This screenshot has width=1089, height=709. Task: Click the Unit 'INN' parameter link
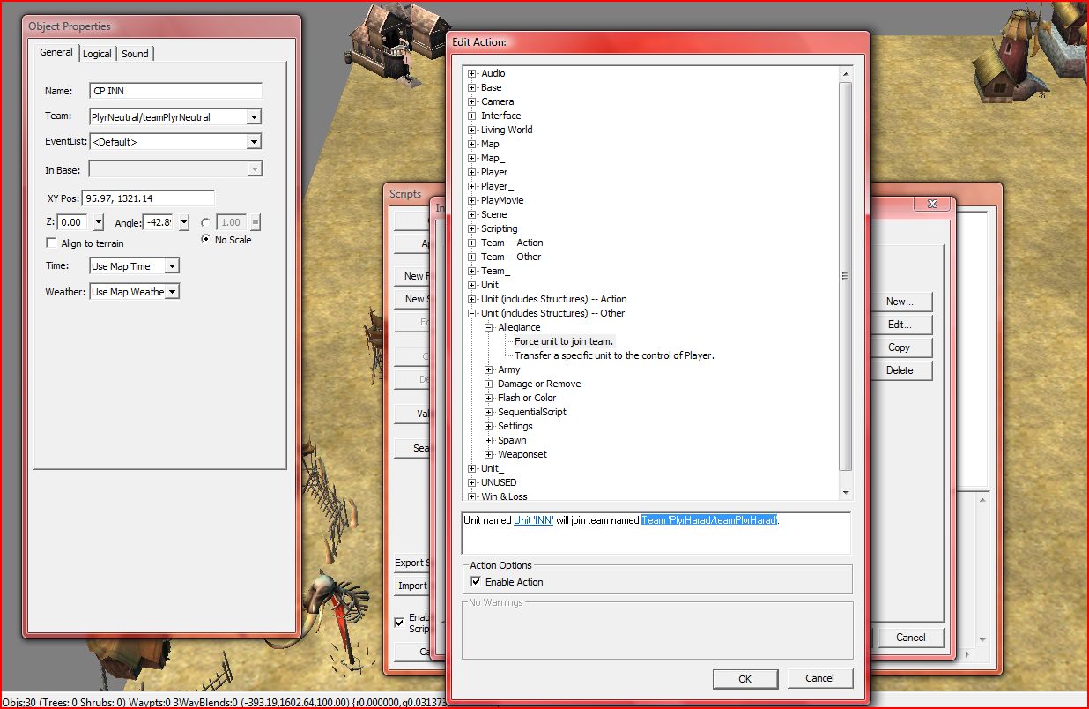coord(533,520)
